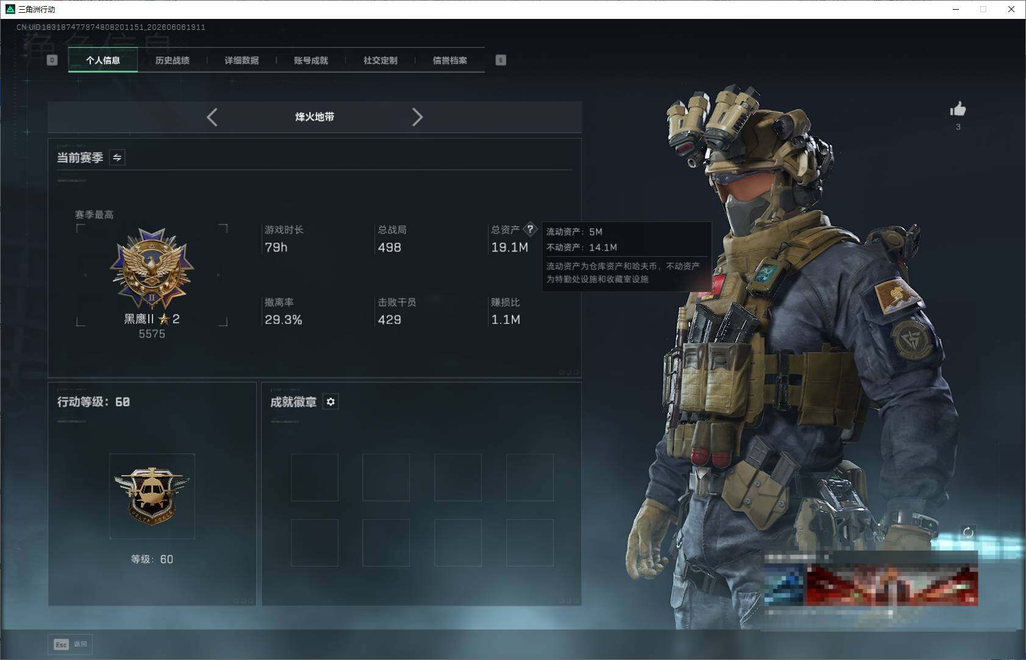Select the third achievement badge slot in top row

coord(458,477)
